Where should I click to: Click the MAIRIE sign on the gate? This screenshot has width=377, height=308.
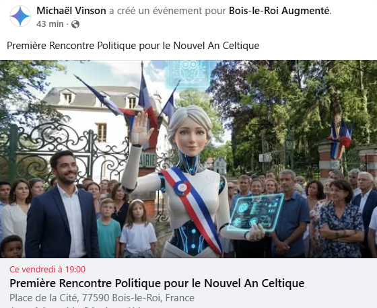(147, 160)
